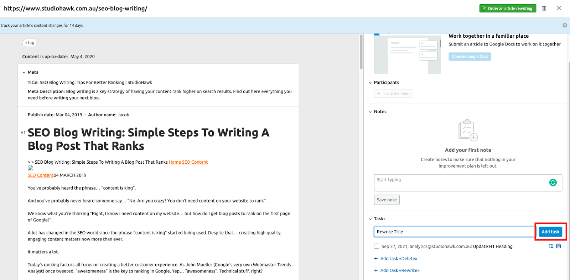Click Add task «Rewrite» link
Viewport: 570px width, 280px height.
(x=397, y=270)
